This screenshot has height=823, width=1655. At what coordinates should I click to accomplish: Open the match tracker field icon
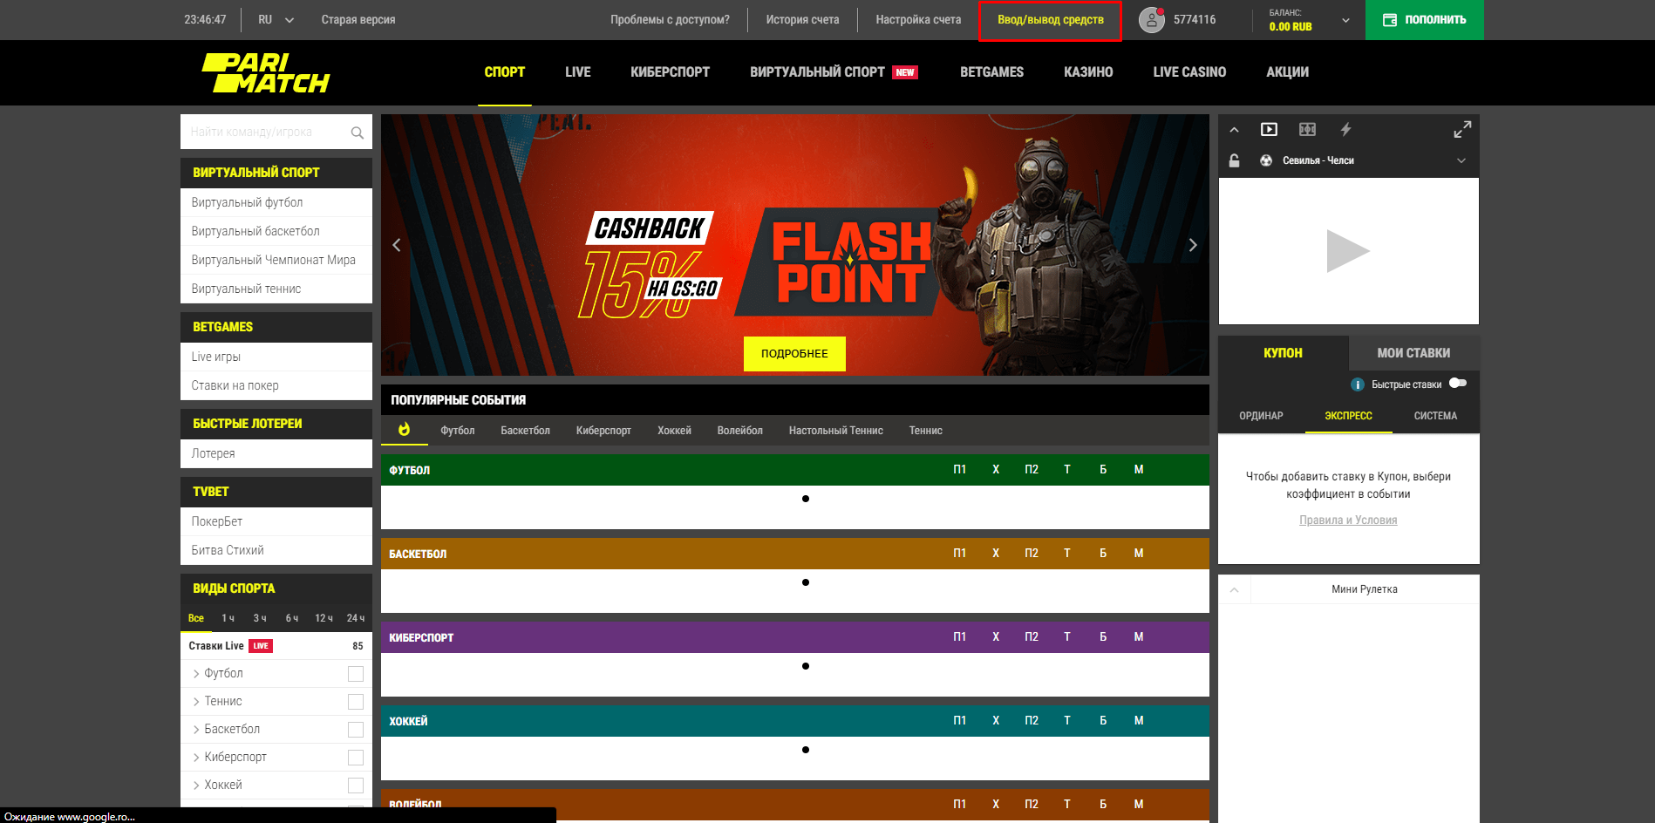tap(1307, 130)
